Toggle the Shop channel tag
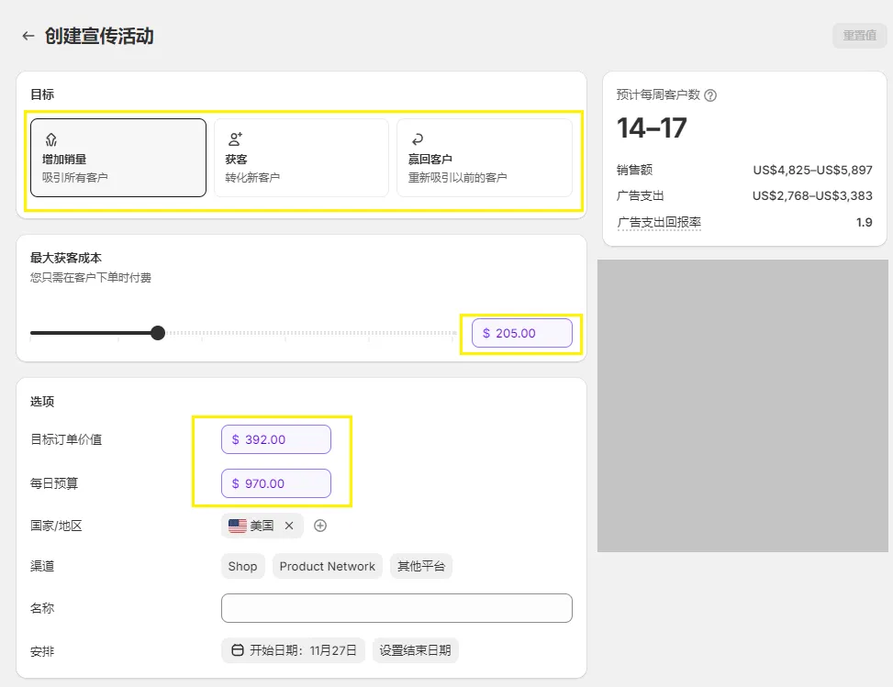 click(242, 566)
